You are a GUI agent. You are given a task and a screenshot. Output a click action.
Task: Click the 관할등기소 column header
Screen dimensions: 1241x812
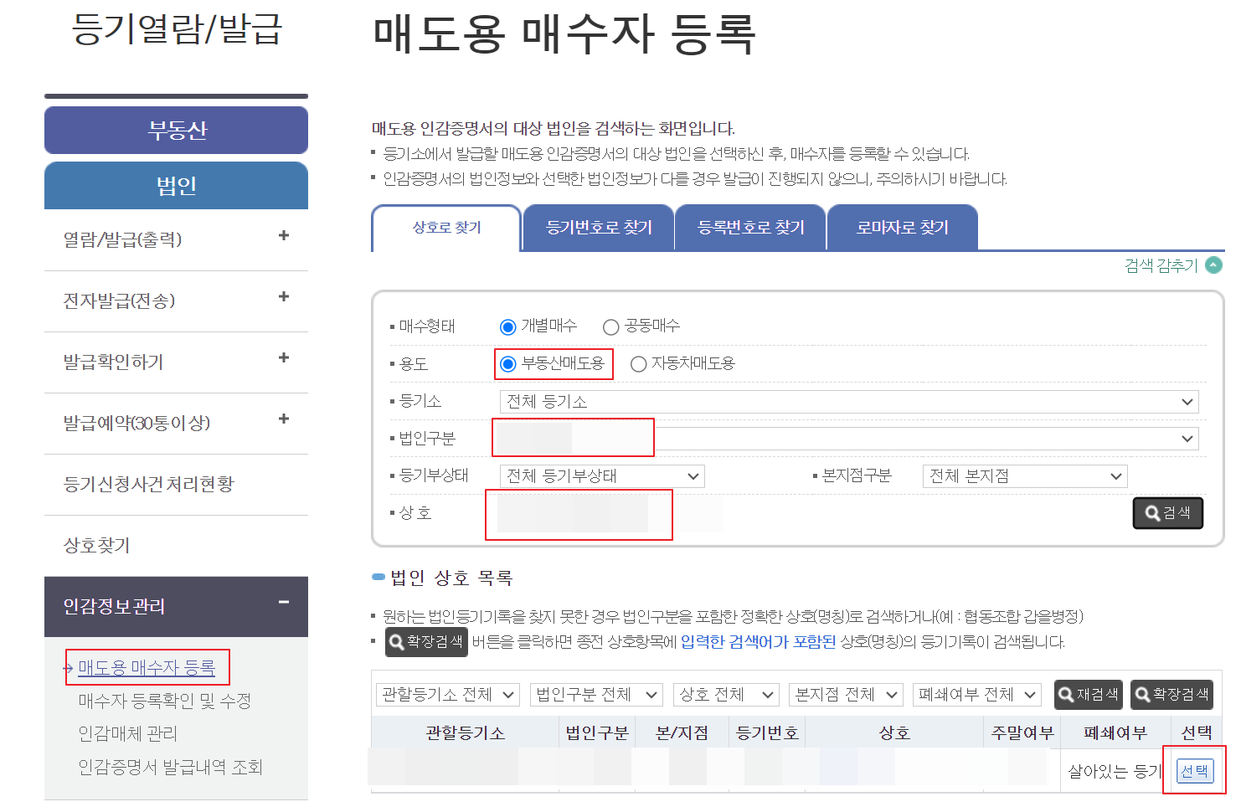click(465, 733)
